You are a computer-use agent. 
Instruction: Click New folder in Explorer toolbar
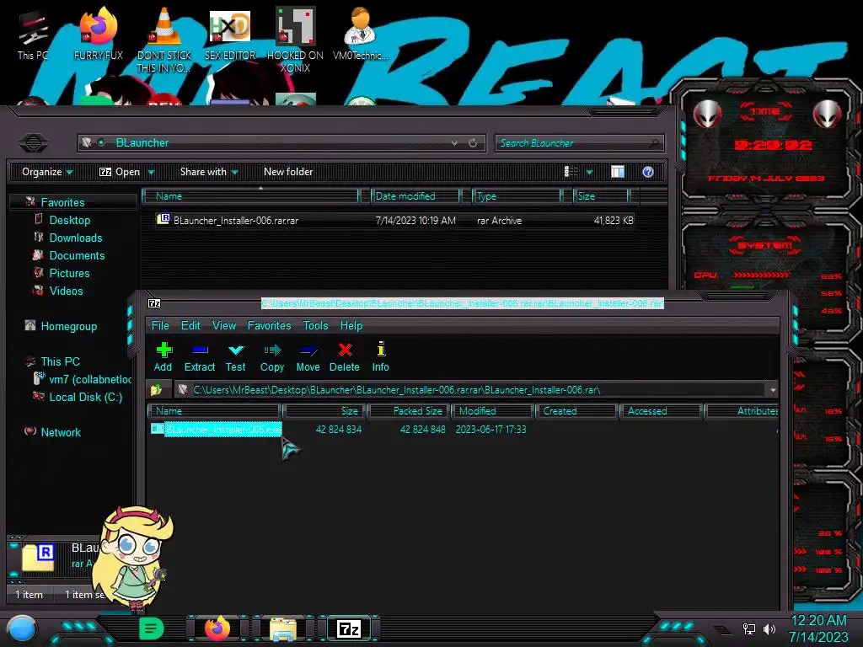[x=288, y=172]
